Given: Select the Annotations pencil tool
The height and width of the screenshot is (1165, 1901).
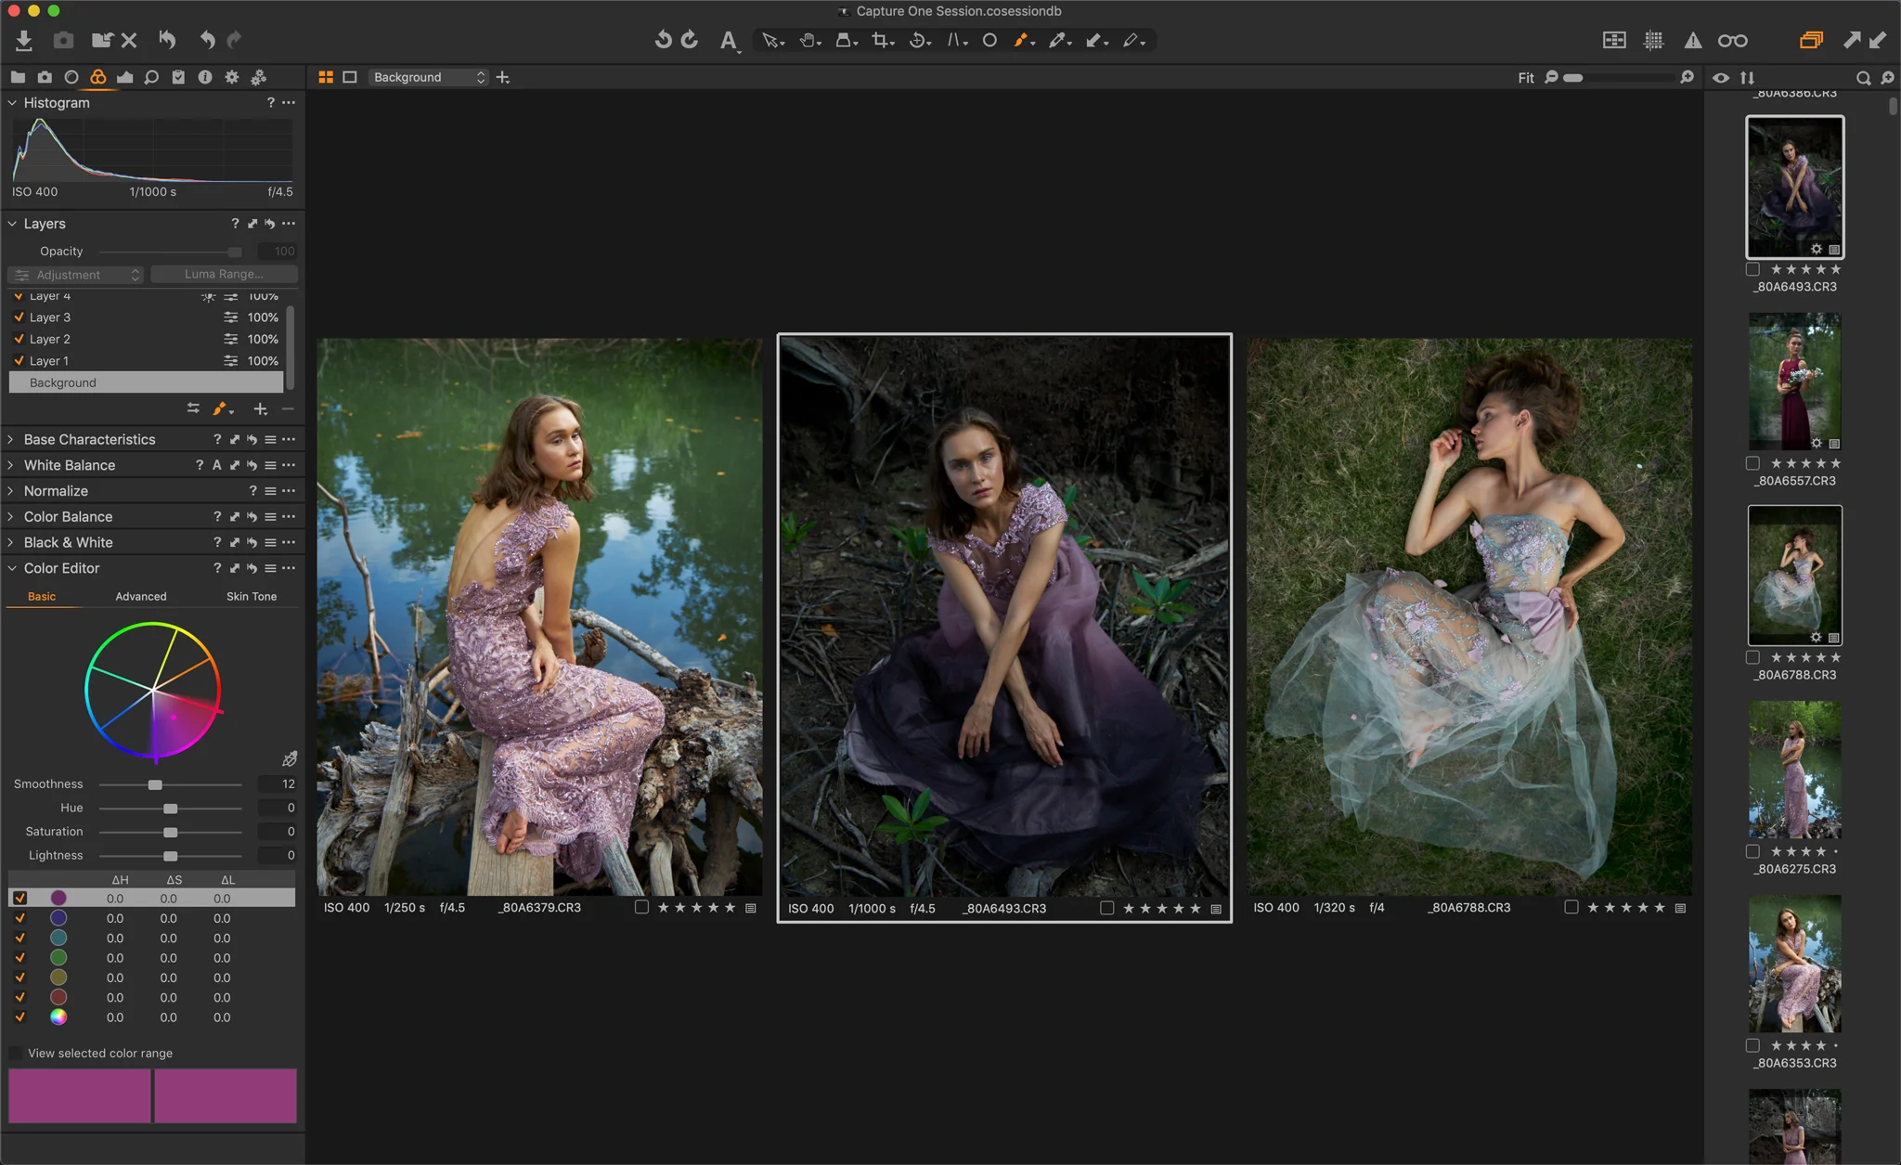Looking at the screenshot, I should click(1132, 40).
